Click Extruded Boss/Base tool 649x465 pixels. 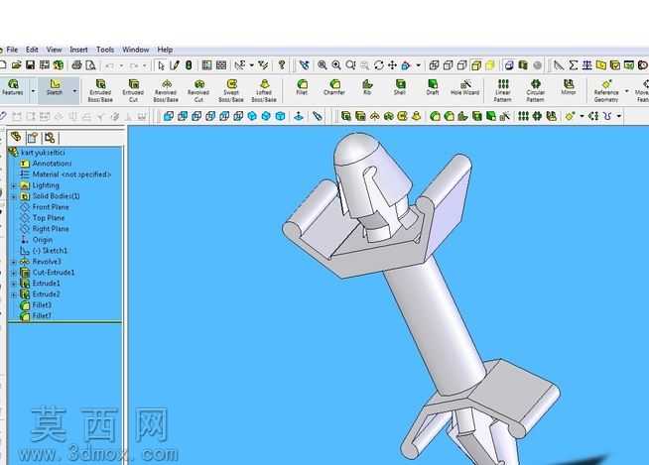click(x=100, y=90)
